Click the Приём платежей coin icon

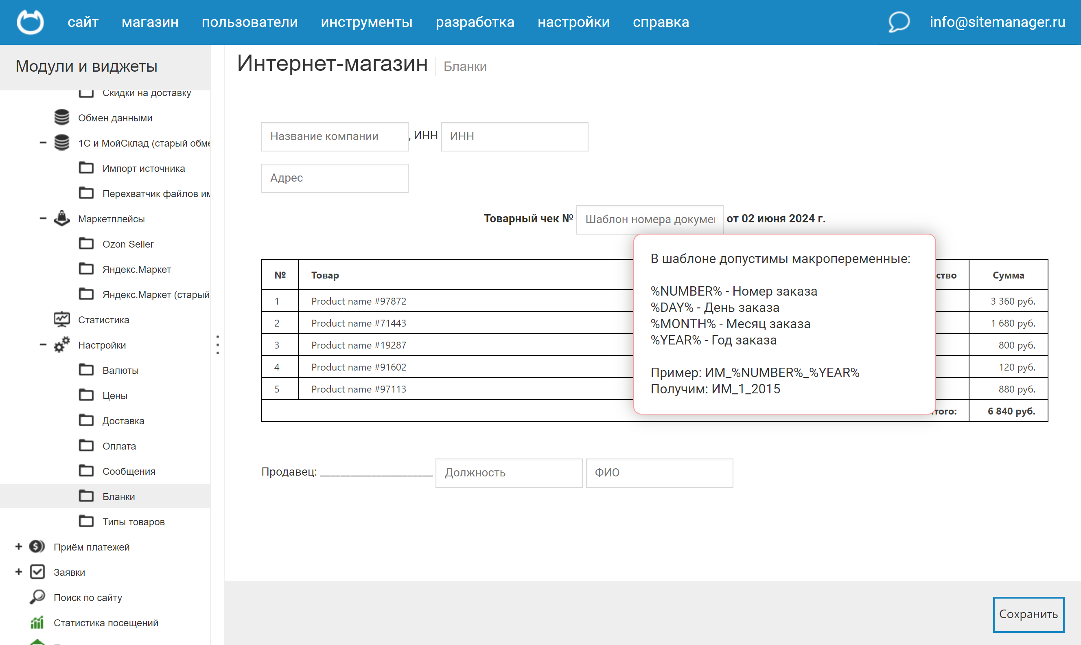[37, 547]
